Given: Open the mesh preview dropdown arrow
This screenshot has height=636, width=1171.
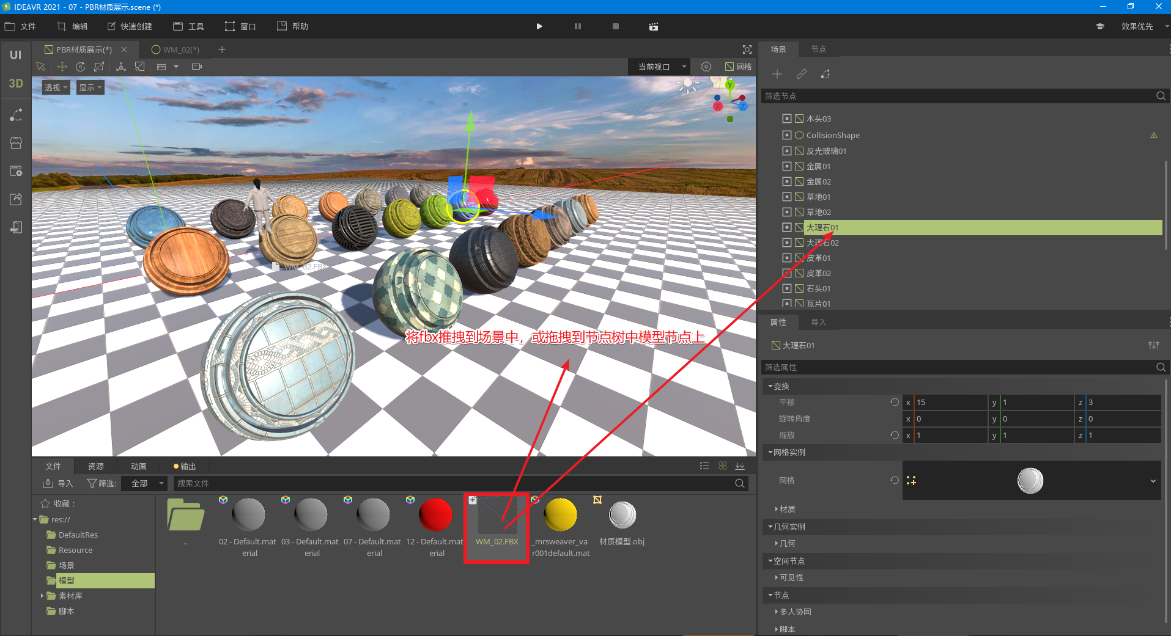Looking at the screenshot, I should click(x=1153, y=481).
